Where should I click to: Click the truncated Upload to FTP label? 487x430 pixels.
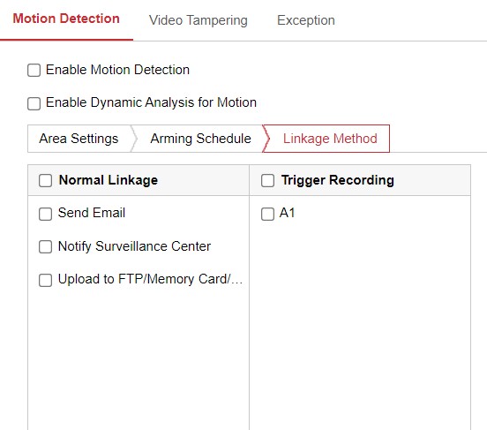coord(150,279)
